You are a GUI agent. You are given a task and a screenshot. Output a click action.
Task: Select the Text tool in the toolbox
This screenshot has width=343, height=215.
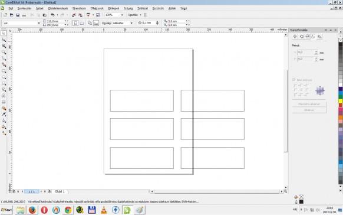pyautogui.click(x=4, y=96)
